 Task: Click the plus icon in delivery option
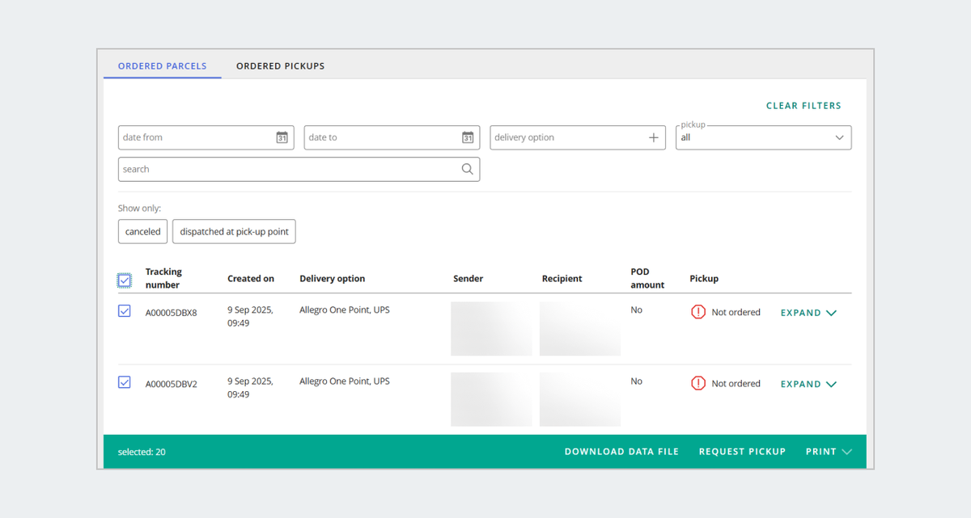tap(654, 137)
